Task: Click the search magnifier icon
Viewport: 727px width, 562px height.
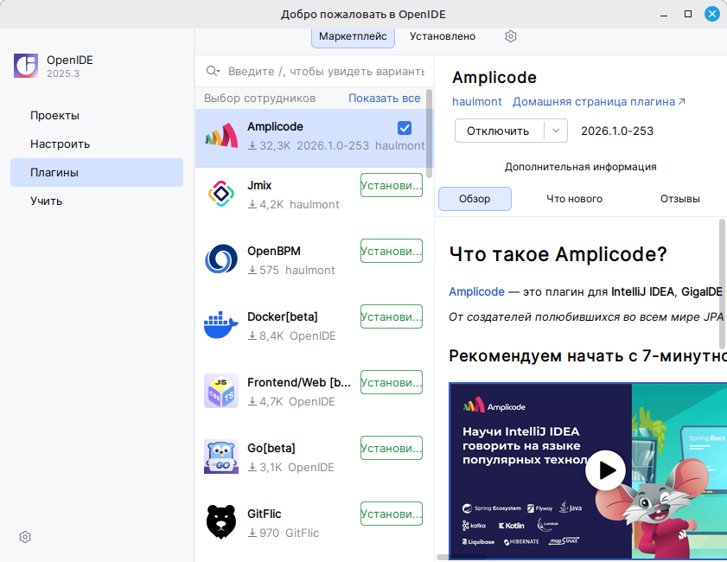Action: pos(213,71)
